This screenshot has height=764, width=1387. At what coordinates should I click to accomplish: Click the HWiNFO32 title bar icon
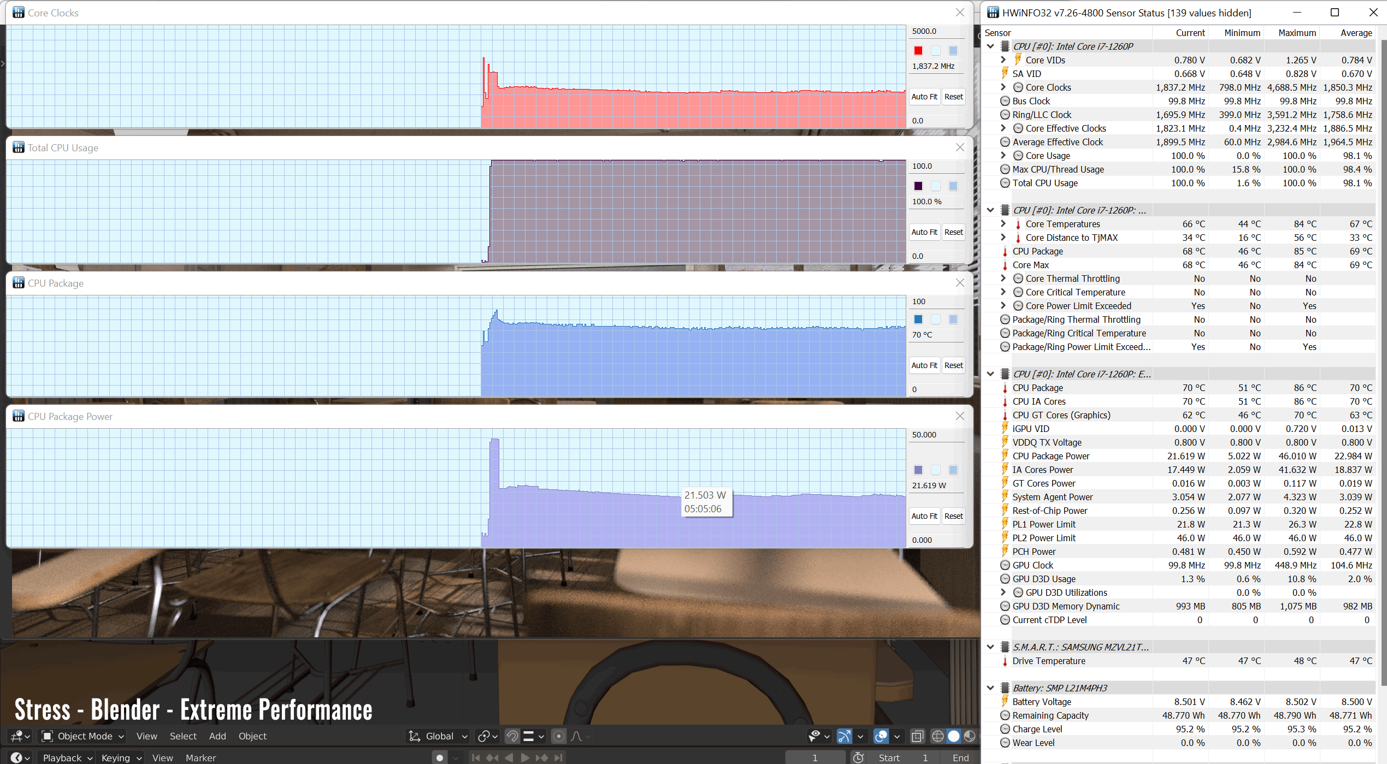[993, 12]
